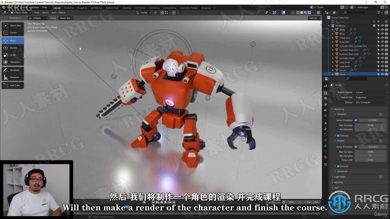390x219 pixels.
Task: Expand the Light Paths panel
Action: click(x=340, y=177)
